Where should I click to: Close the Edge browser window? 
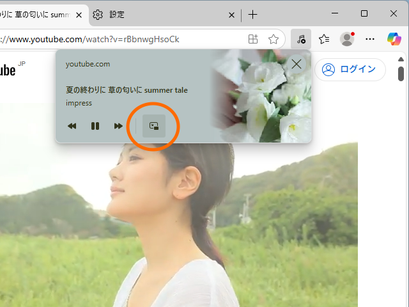(x=394, y=13)
